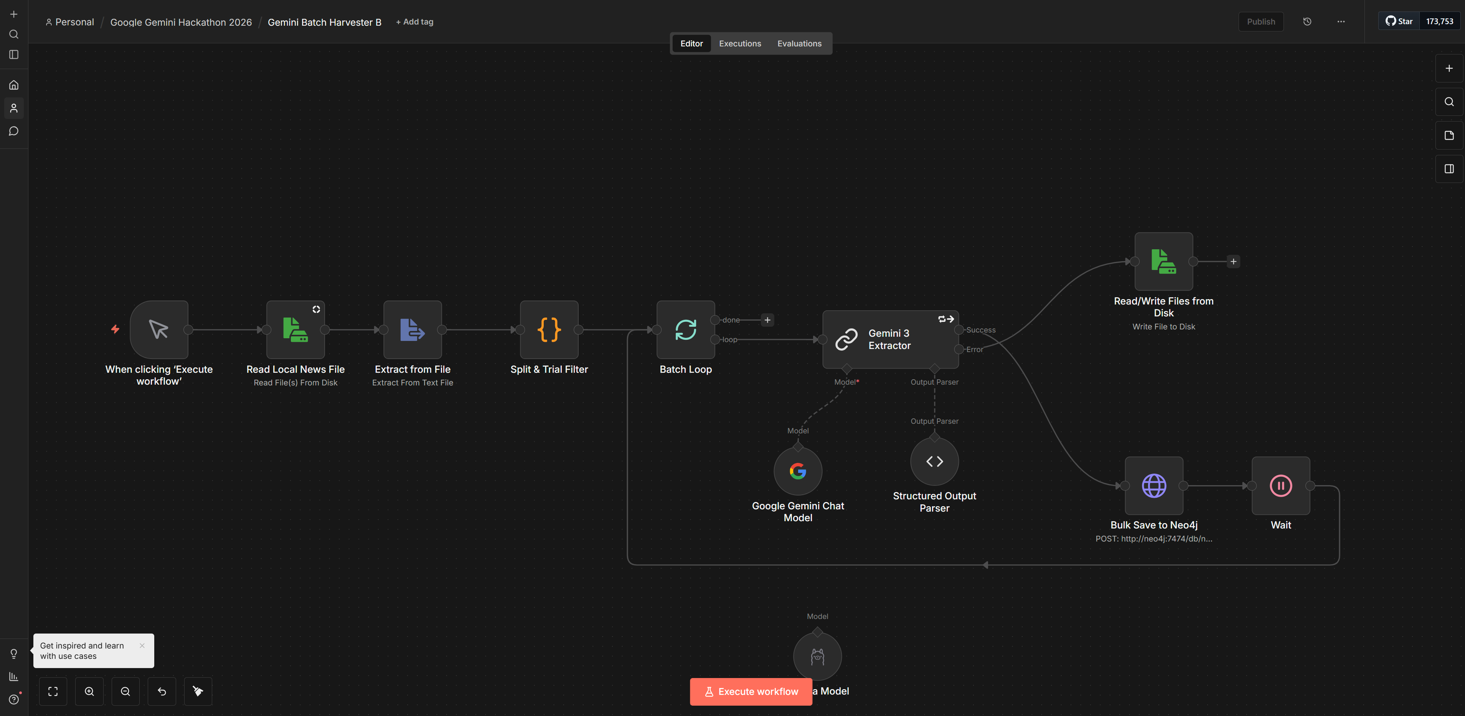Click the tidy up workflow icon

[198, 691]
